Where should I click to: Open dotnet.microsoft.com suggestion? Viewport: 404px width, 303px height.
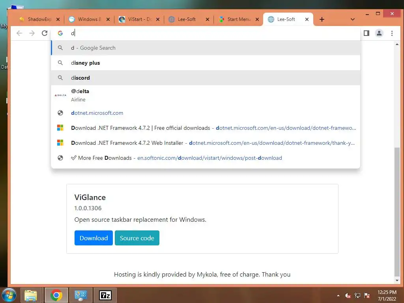[206, 113]
